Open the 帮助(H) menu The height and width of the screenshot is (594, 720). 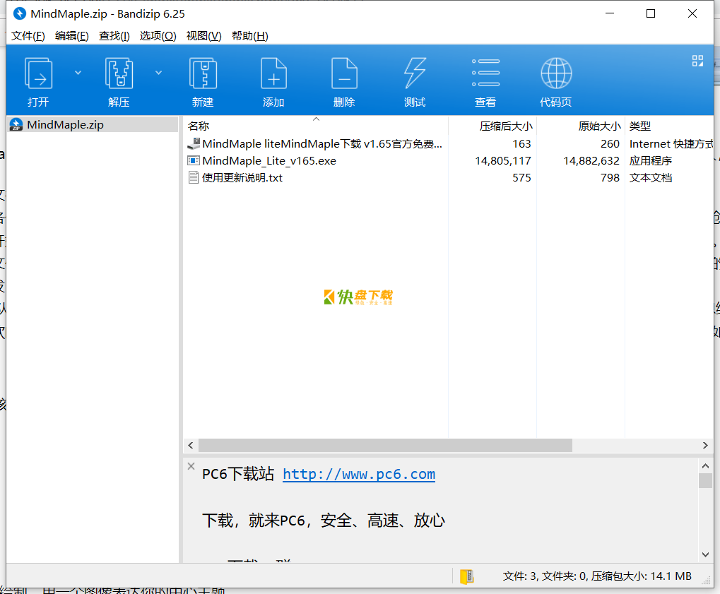coord(250,36)
